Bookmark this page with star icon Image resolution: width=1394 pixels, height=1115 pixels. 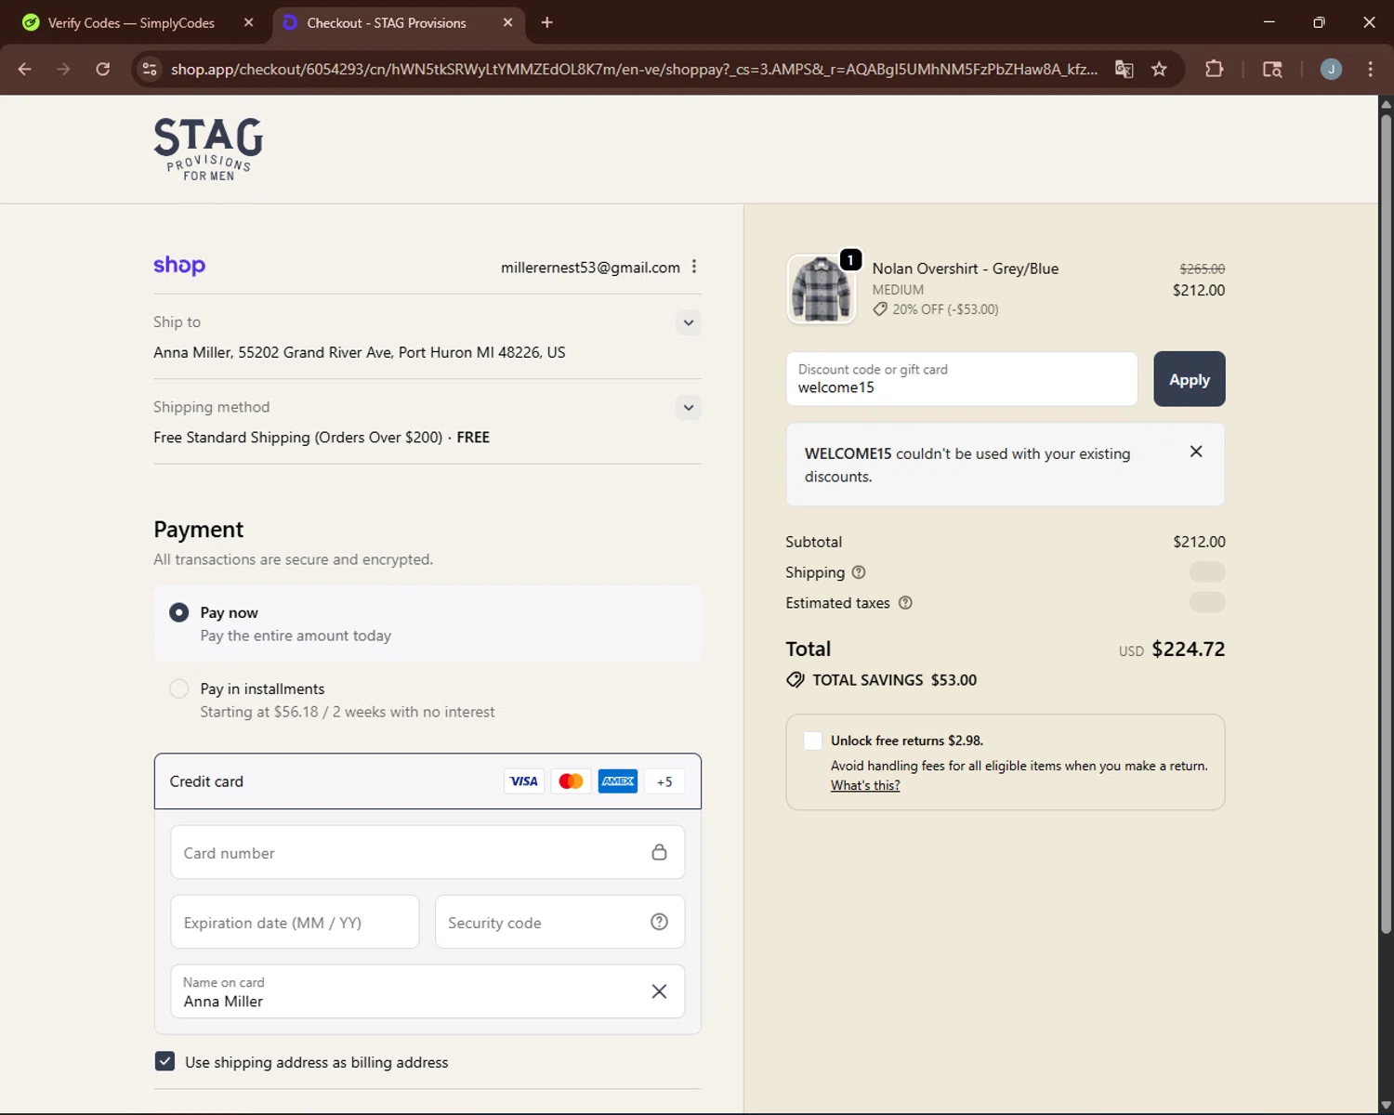point(1159,69)
